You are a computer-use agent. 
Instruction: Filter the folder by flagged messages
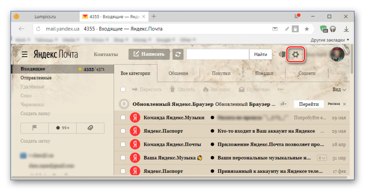35,128
